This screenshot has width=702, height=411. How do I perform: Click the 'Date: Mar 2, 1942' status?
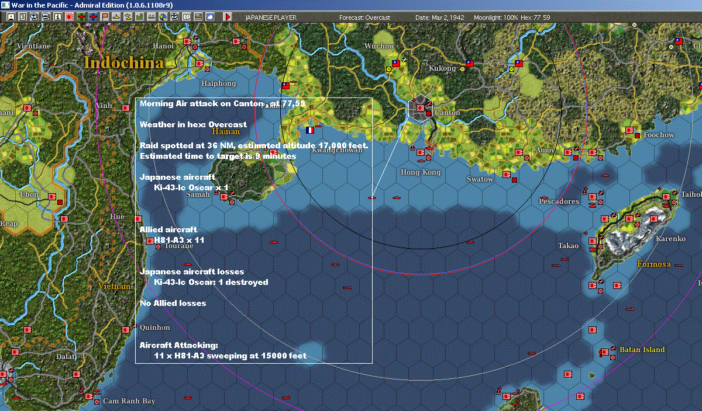pyautogui.click(x=439, y=18)
